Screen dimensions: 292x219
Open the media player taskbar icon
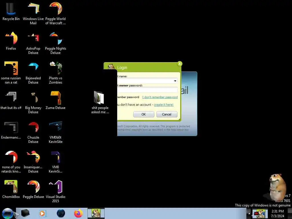(42, 213)
